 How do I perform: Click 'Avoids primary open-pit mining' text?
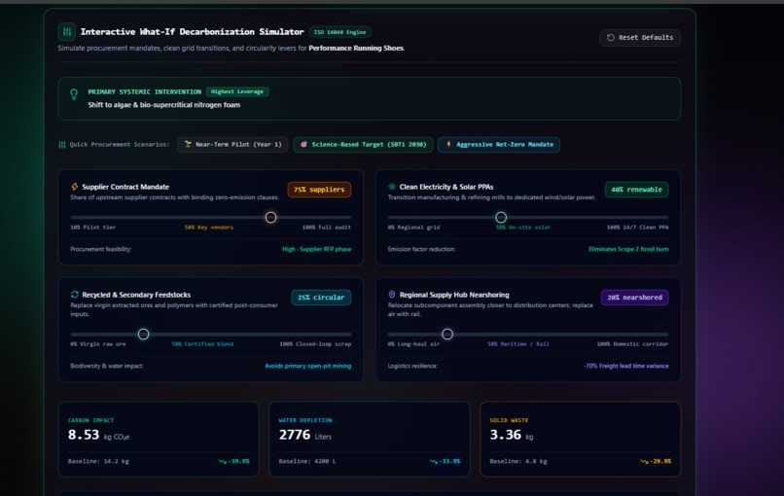[x=308, y=366]
